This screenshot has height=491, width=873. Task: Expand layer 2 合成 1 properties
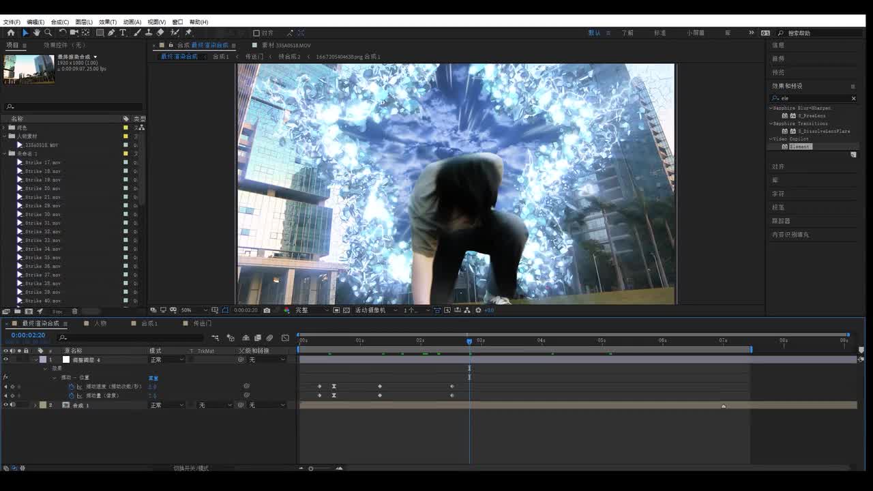(35, 405)
